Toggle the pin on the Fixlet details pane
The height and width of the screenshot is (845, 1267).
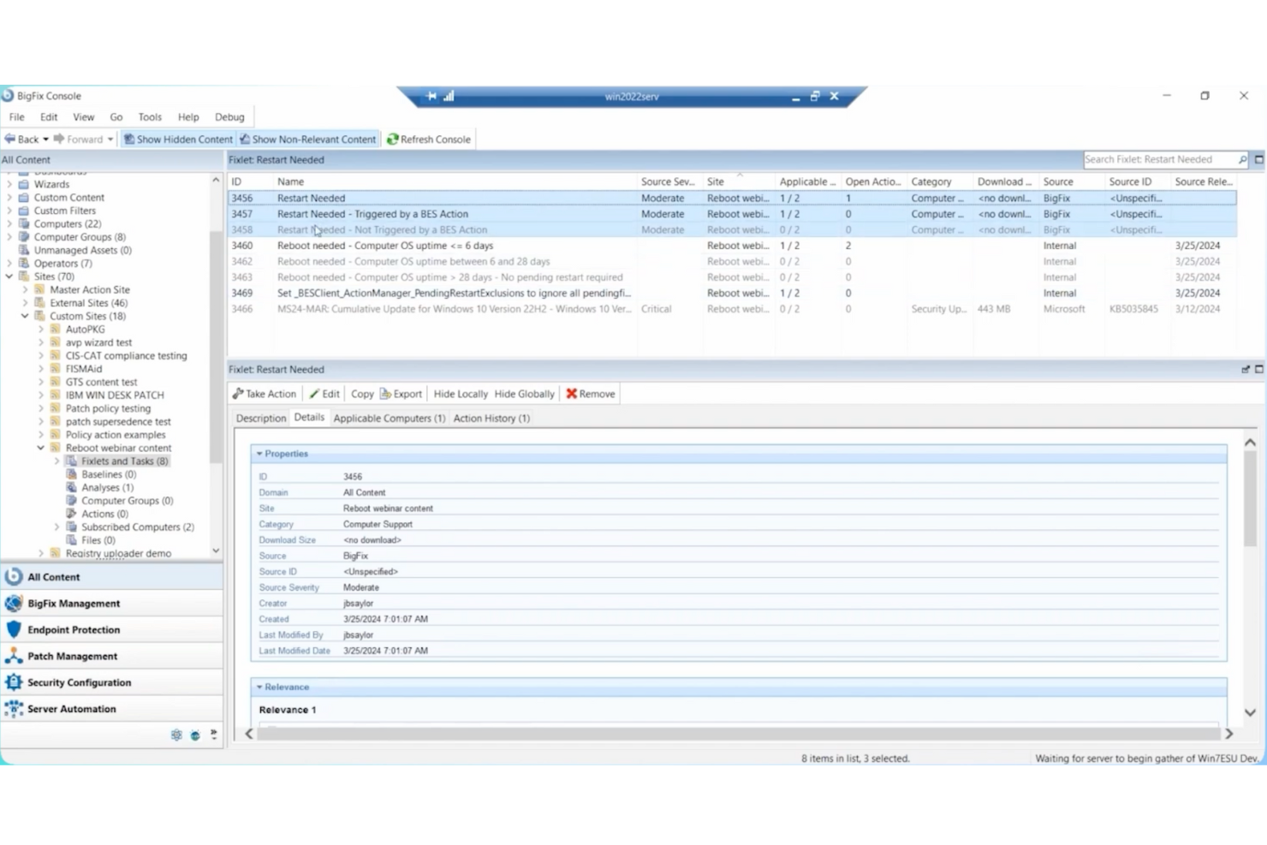[x=1246, y=369]
